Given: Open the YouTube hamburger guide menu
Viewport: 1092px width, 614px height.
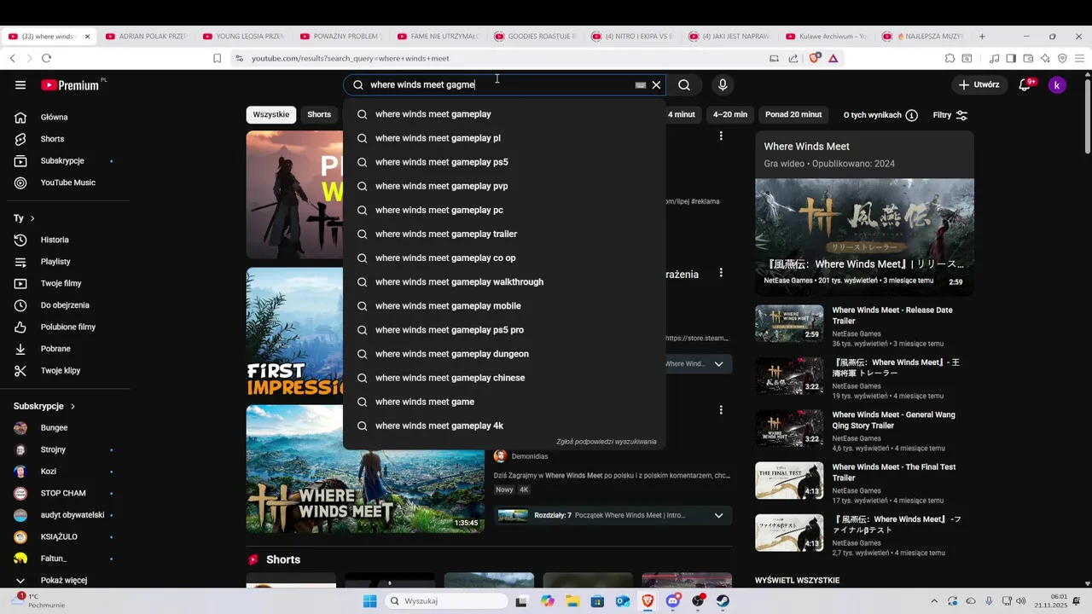Looking at the screenshot, I should pyautogui.click(x=20, y=84).
